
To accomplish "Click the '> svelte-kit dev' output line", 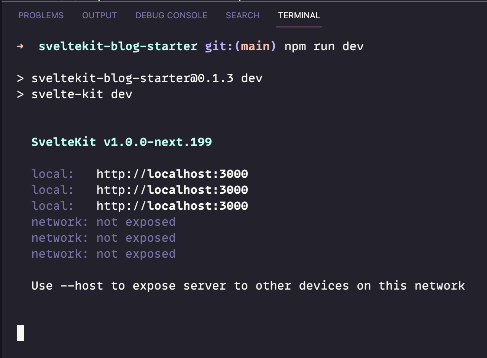I will tap(75, 94).
